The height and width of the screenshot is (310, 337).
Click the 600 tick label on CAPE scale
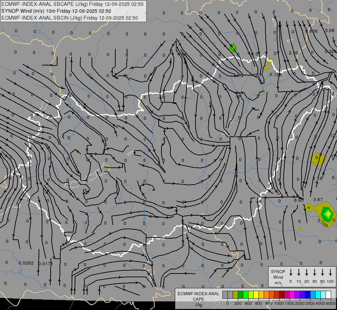[x=259, y=303]
